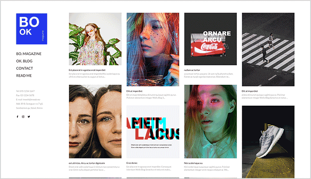Open the woman with plants thumbnail
The height and width of the screenshot is (179, 311).
(x=95, y=39)
